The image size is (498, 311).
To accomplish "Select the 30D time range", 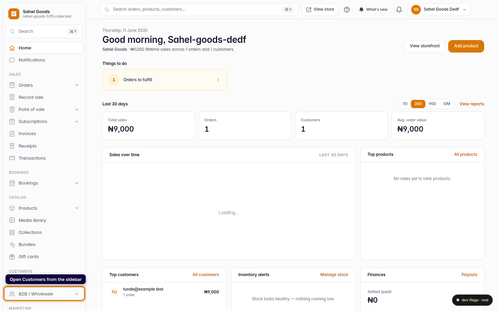I will tap(418, 104).
